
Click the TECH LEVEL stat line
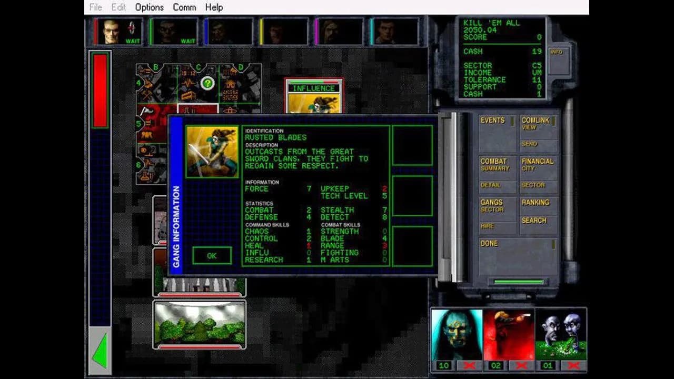(x=354, y=196)
